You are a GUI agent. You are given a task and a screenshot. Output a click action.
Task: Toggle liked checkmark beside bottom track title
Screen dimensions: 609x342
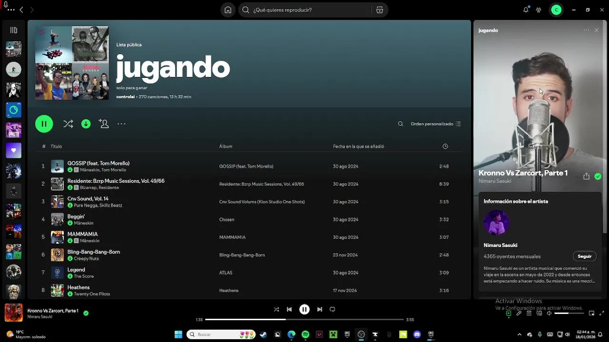86,313
